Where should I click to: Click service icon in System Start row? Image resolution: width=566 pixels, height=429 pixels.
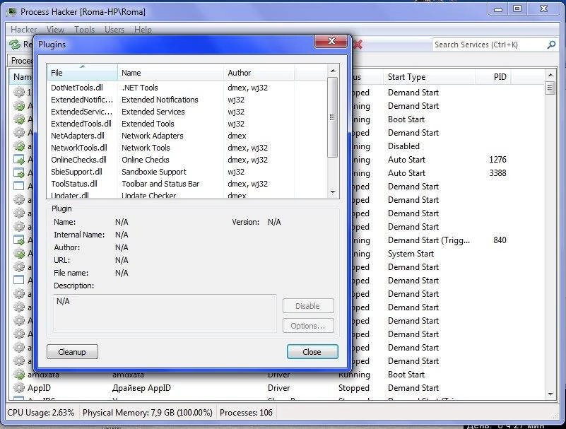19,254
